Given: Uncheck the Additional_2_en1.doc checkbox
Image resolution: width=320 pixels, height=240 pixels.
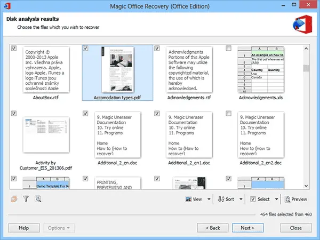Looking at the screenshot, I should (157, 113).
